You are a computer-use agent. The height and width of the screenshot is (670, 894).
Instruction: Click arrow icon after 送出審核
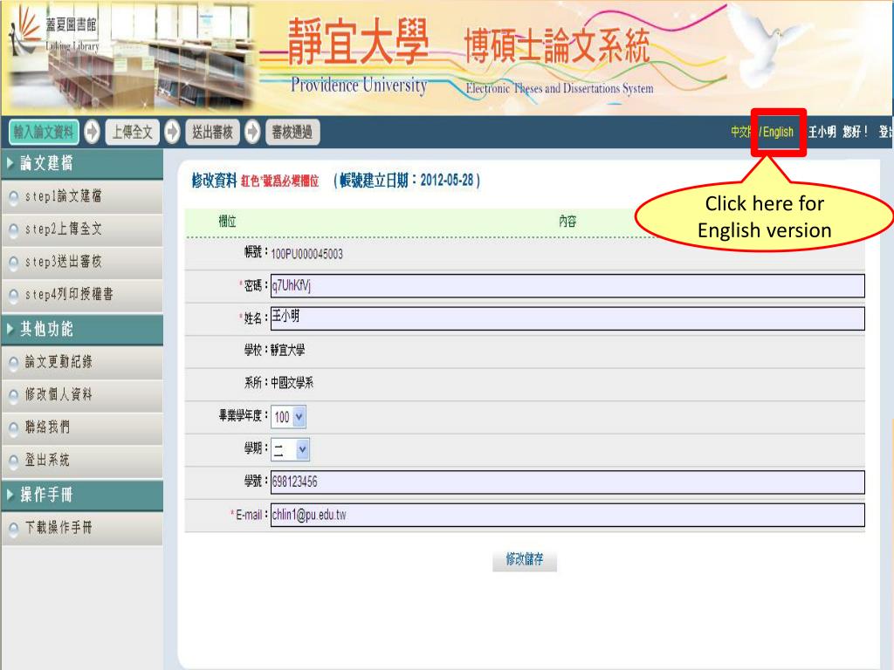point(252,133)
